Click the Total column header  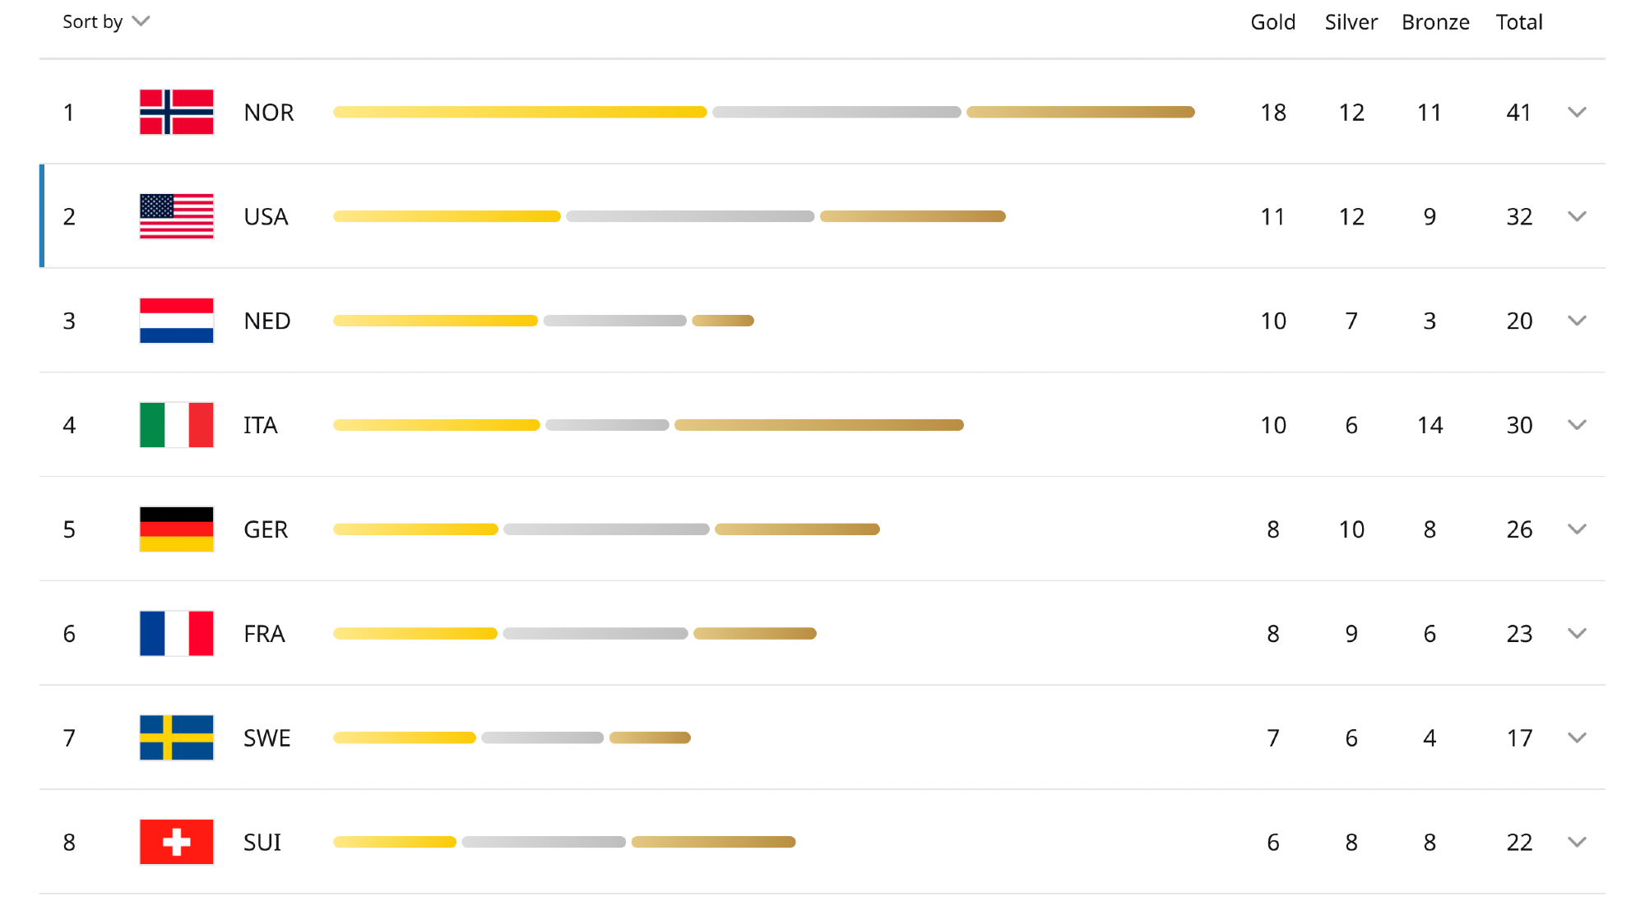[1518, 22]
